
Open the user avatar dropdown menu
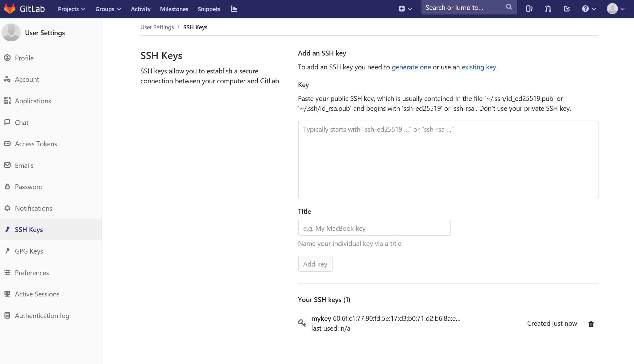[x=616, y=9]
